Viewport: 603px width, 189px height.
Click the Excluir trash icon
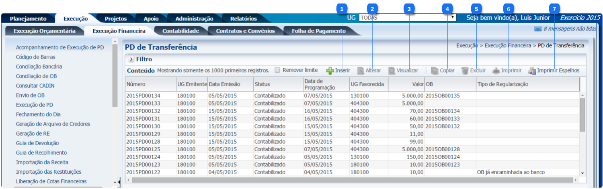(465, 71)
